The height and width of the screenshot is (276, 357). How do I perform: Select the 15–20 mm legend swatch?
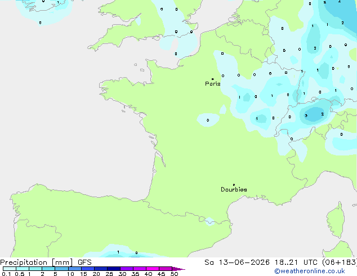coord(87,269)
